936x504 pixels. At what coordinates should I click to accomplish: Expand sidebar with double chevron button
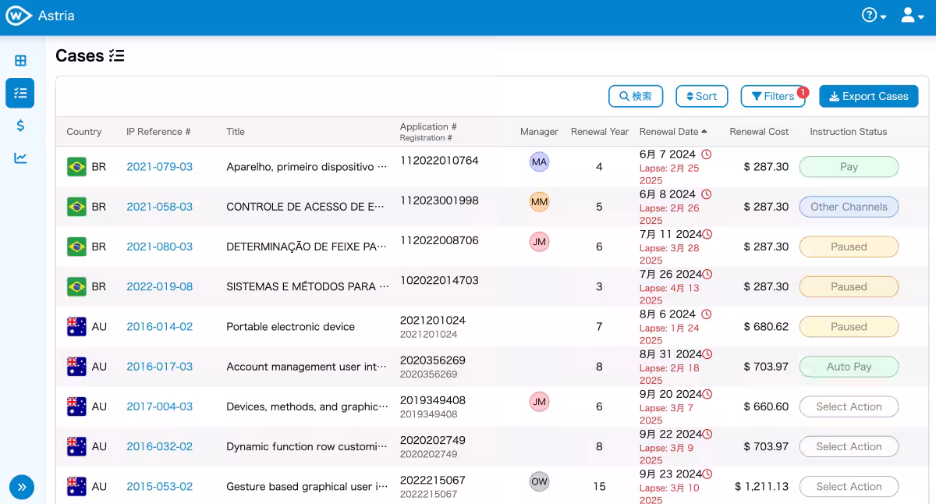tap(22, 487)
